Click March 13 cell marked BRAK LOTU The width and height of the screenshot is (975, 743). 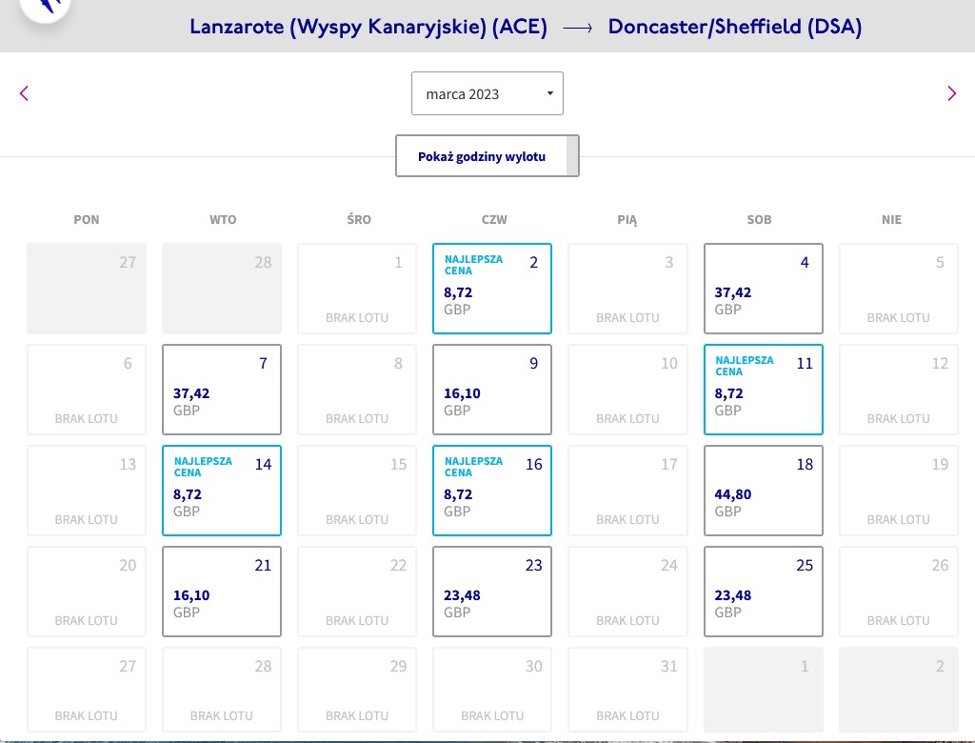[x=87, y=491]
